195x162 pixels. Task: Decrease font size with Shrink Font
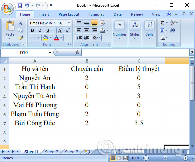(x=68, y=30)
